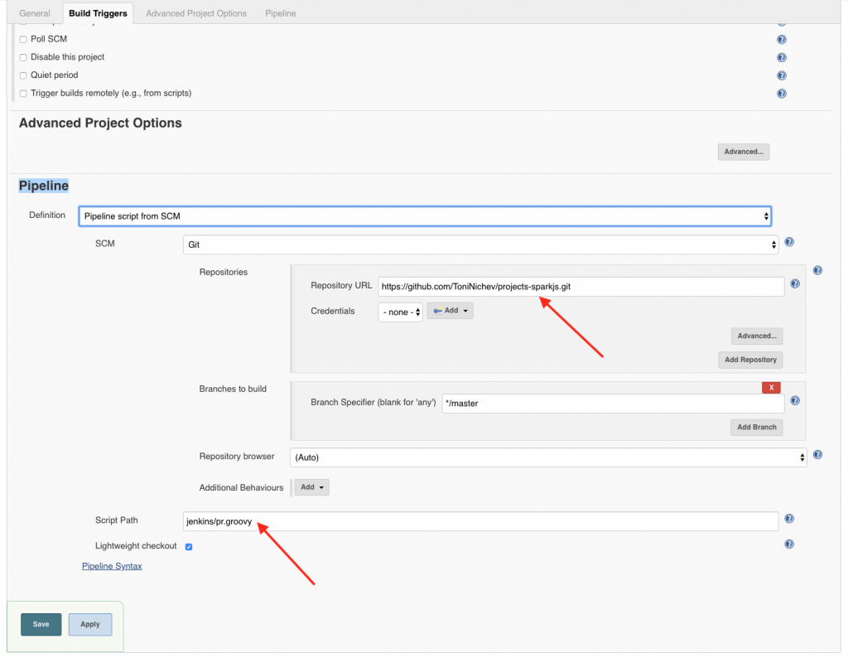Viewport: 848px width, 658px height.
Task: Show help for Trigger builds remotely
Action: [x=781, y=94]
